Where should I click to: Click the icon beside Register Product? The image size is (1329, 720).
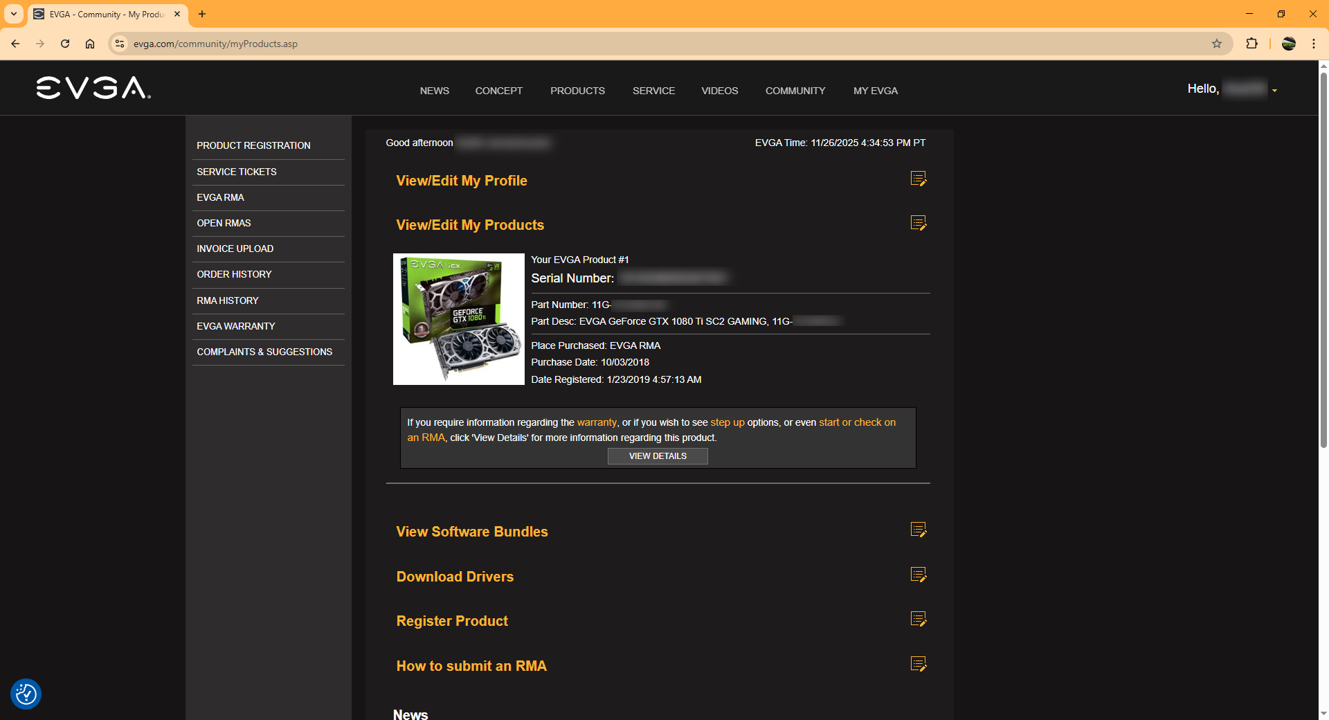click(x=919, y=619)
